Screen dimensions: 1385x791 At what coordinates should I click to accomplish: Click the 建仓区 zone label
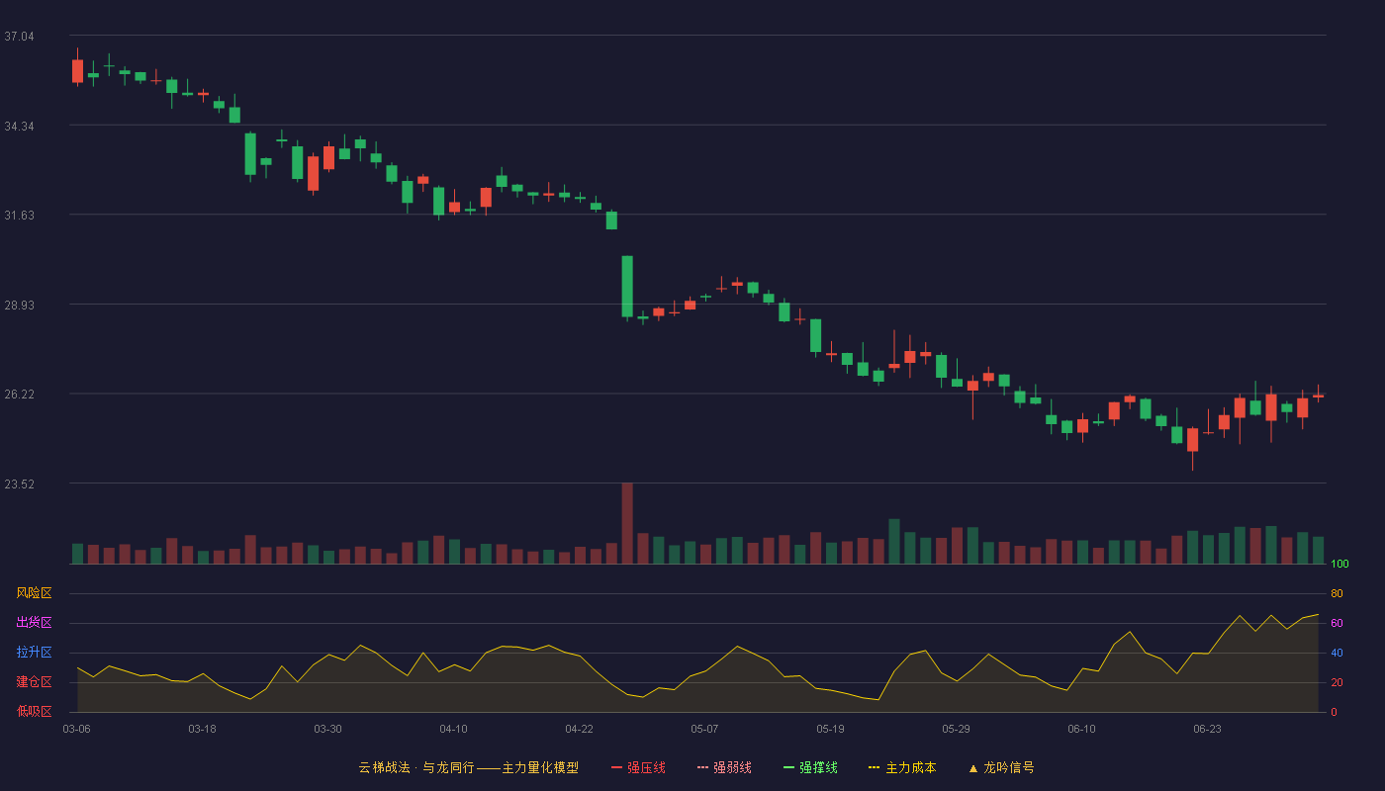coord(34,682)
